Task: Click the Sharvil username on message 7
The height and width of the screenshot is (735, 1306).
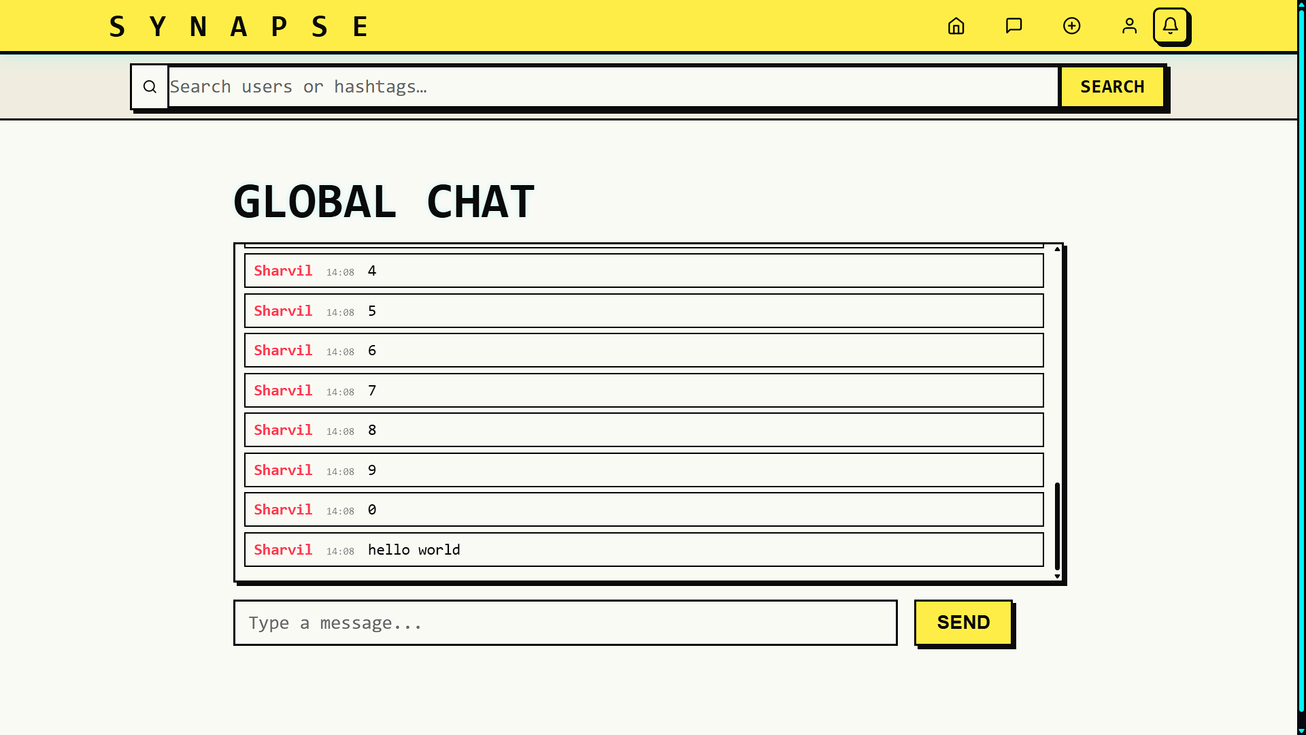Action: coord(283,391)
